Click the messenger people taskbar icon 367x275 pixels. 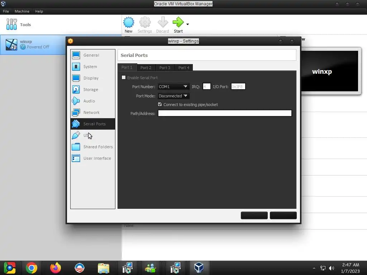pos(151,268)
